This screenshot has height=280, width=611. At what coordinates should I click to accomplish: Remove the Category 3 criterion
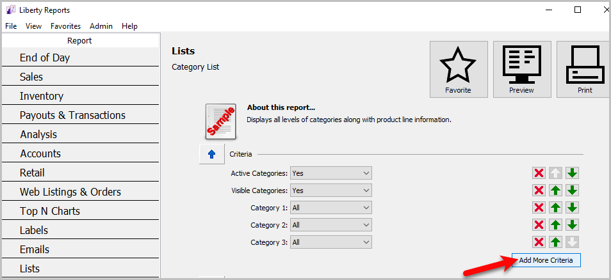539,242
